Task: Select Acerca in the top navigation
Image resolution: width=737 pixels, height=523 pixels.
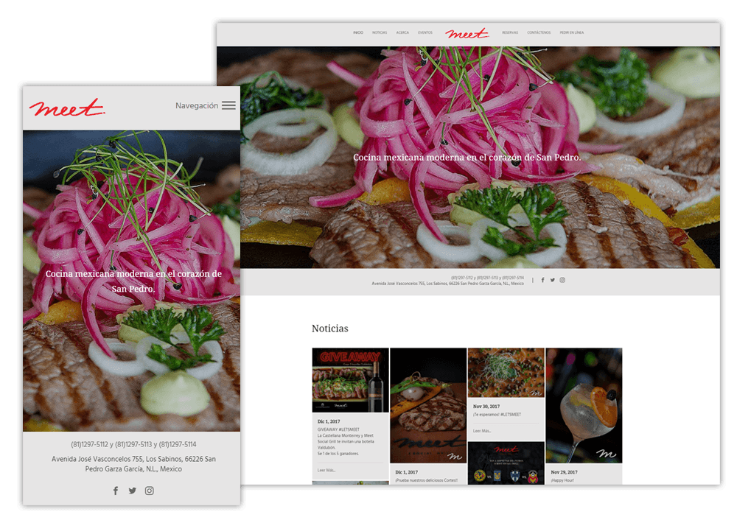Action: [x=402, y=32]
